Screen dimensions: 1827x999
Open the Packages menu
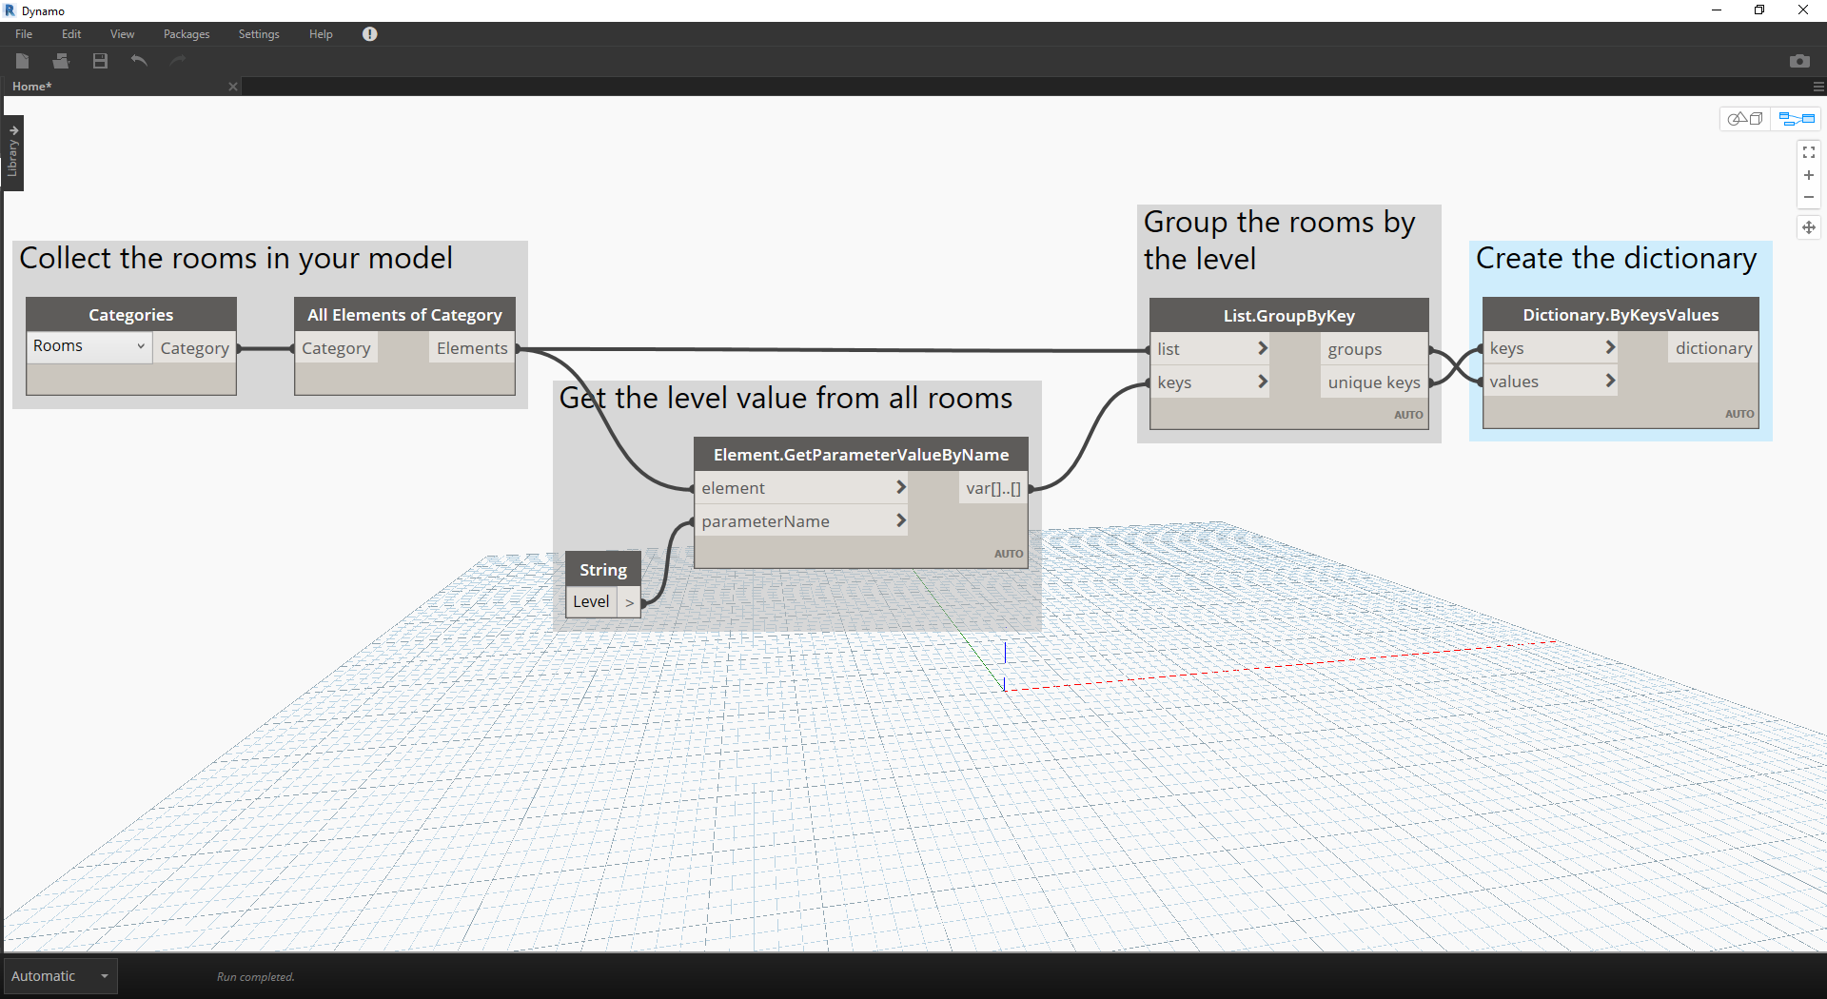pyautogui.click(x=187, y=34)
